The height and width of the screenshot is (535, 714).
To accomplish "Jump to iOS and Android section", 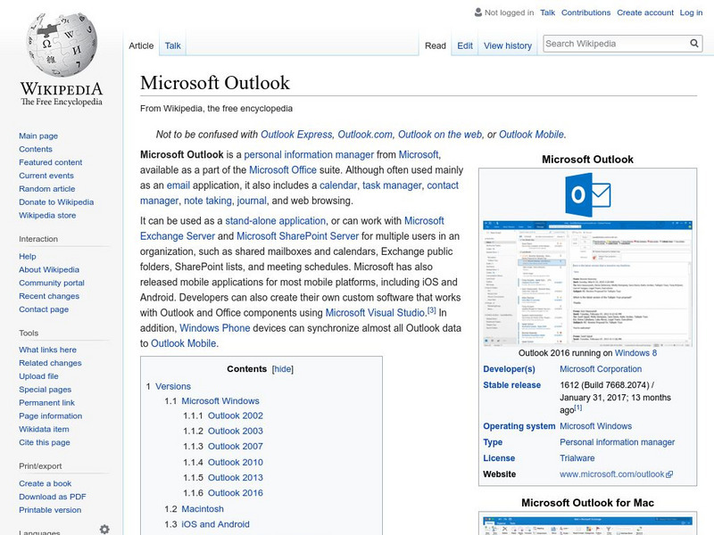I will point(215,524).
